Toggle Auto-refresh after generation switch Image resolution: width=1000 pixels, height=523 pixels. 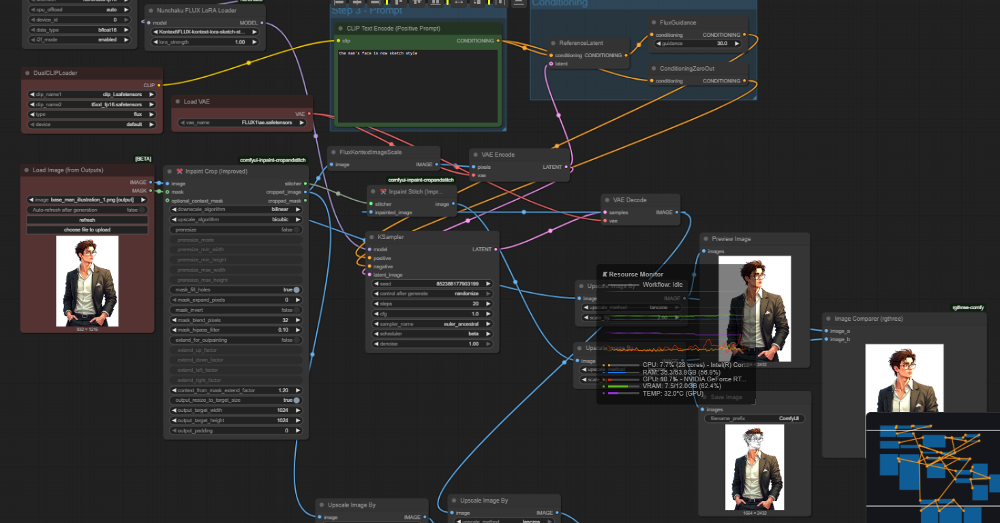pos(142,210)
